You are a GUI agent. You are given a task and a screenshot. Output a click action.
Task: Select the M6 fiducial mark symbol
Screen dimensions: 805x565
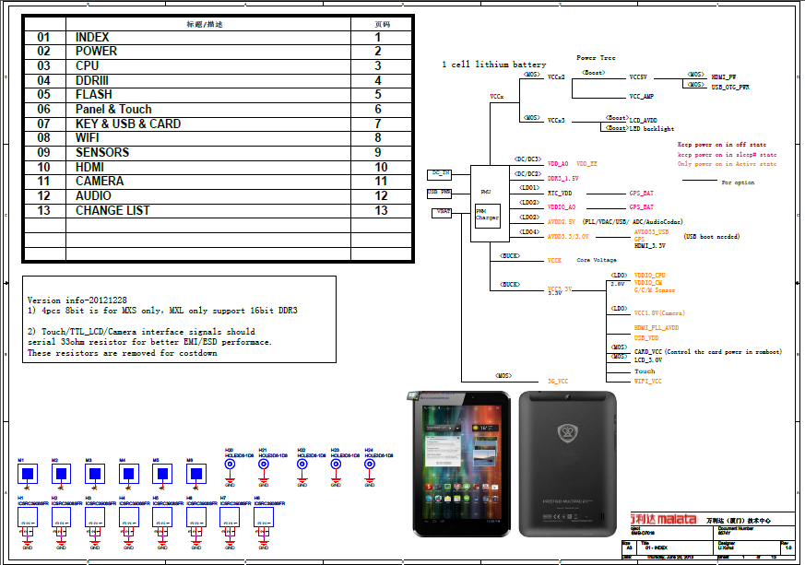195,474
